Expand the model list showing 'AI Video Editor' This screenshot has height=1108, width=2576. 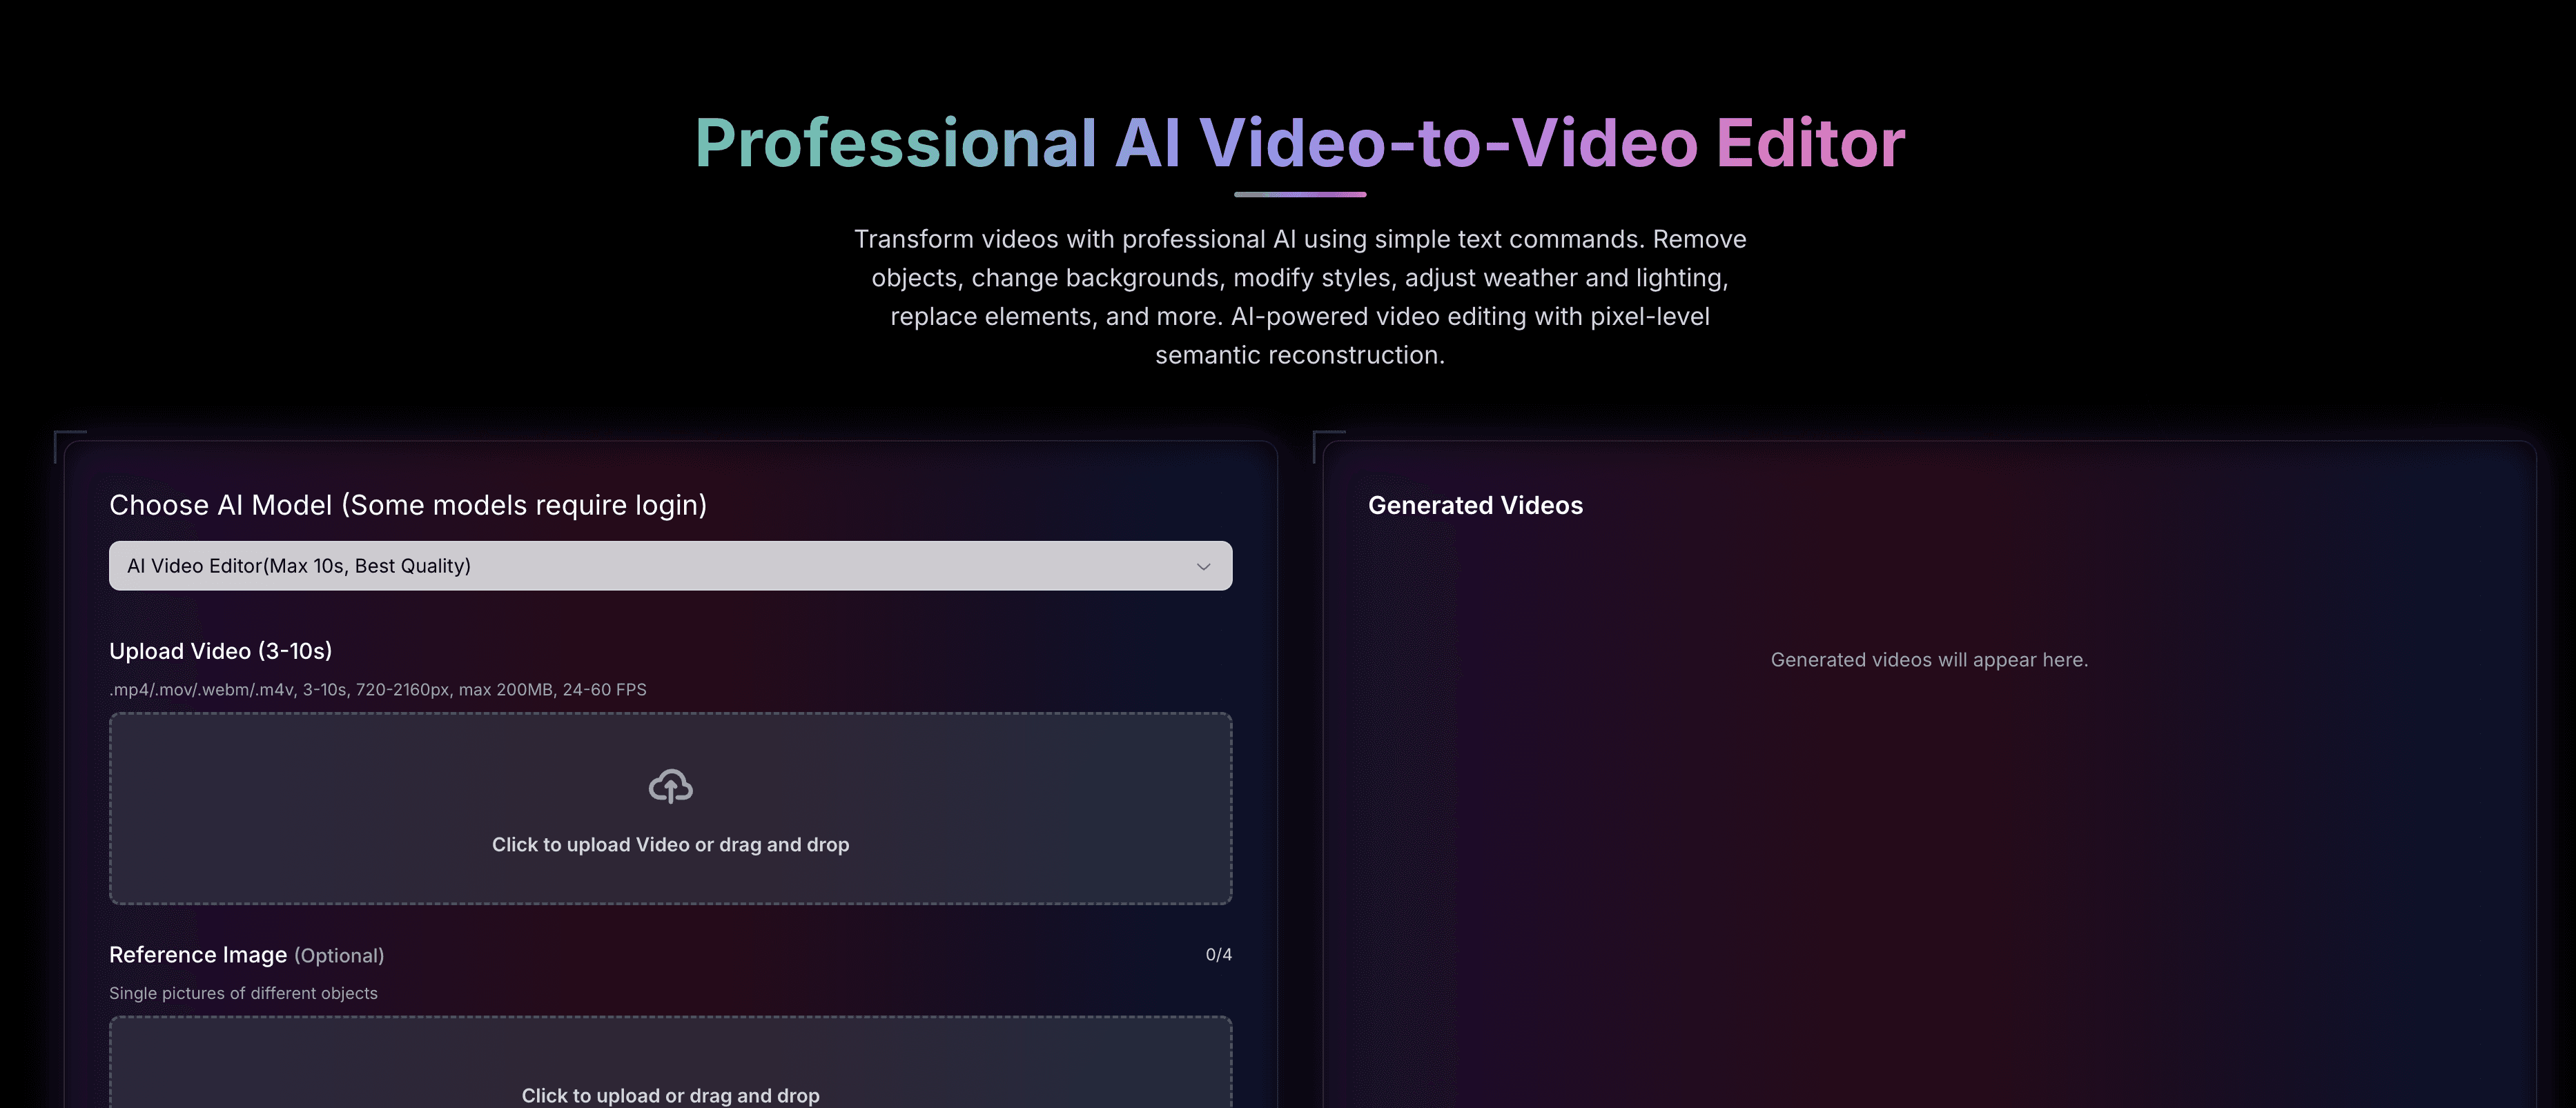pyautogui.click(x=670, y=566)
